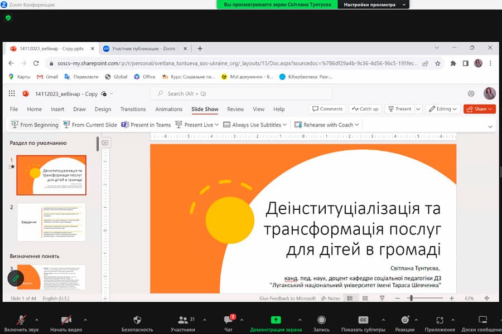
Task: Open Notes pane from status bar
Action: click(x=332, y=298)
